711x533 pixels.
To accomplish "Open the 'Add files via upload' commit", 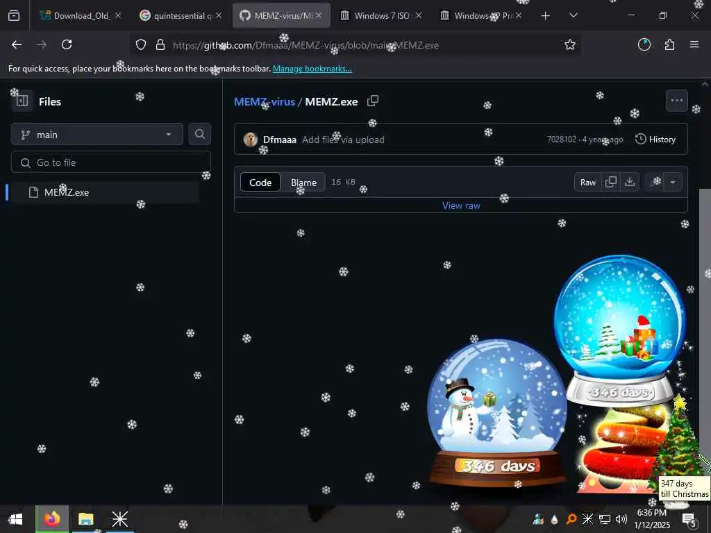I will click(343, 139).
